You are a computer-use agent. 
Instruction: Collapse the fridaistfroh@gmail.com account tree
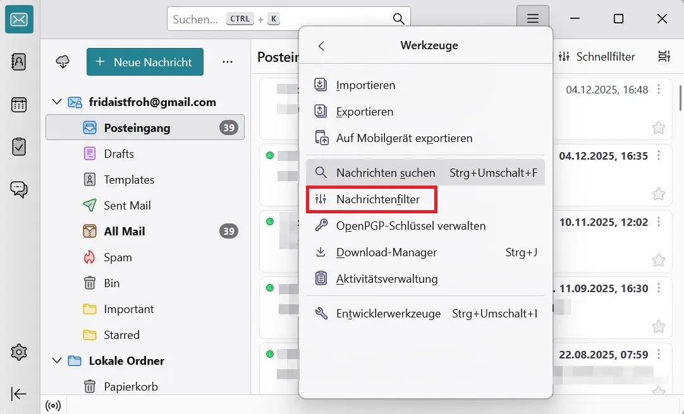57,102
